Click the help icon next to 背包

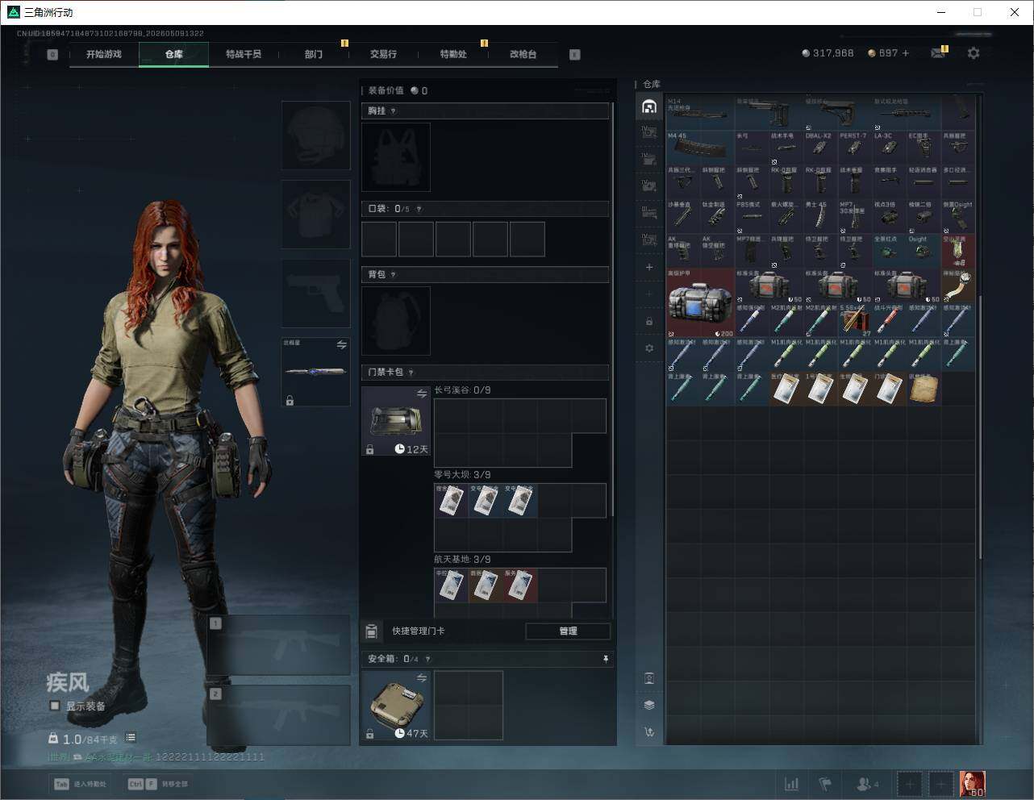pyautogui.click(x=394, y=275)
